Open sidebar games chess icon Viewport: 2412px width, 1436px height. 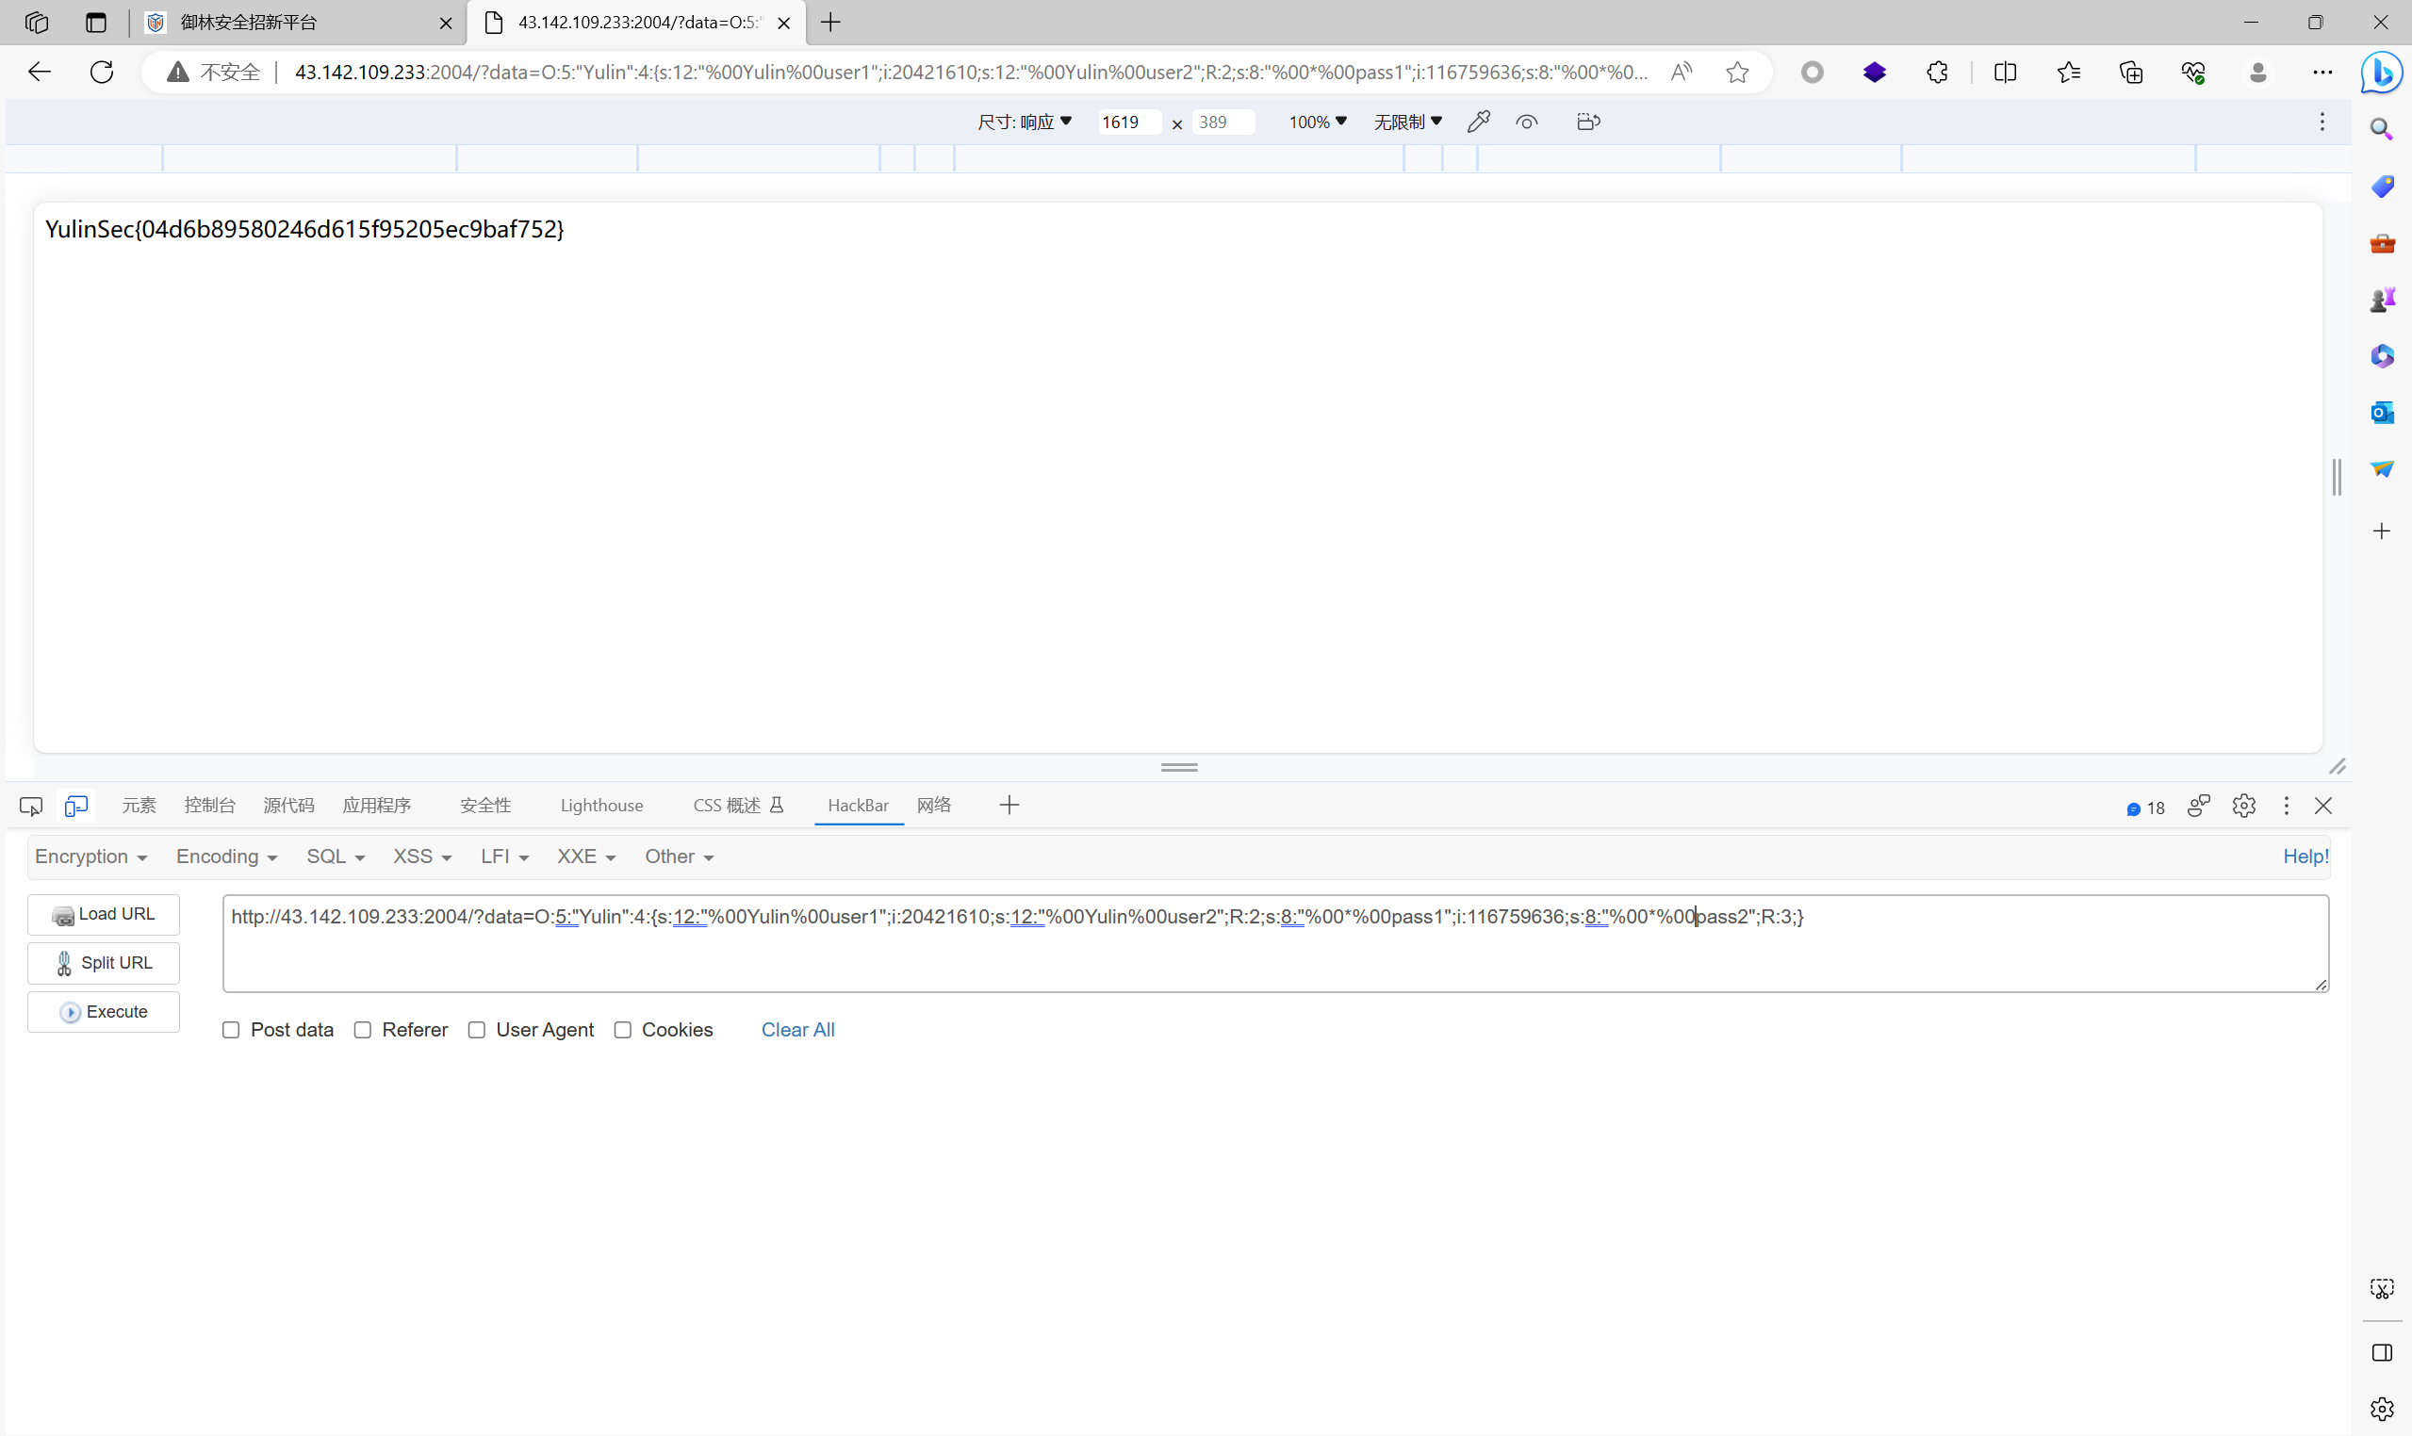[x=2382, y=300]
